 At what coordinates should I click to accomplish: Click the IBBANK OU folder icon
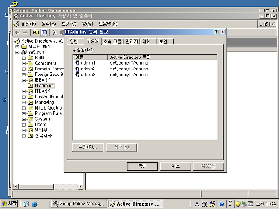(30, 80)
